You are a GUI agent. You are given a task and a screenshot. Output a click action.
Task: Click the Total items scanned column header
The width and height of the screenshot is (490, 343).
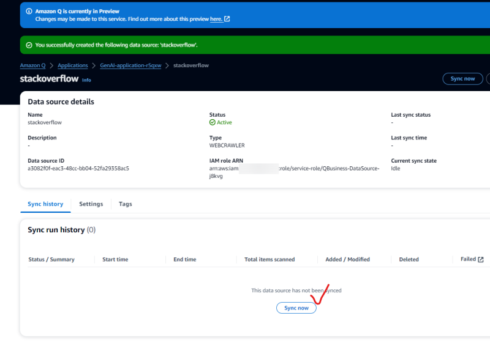coord(269,259)
